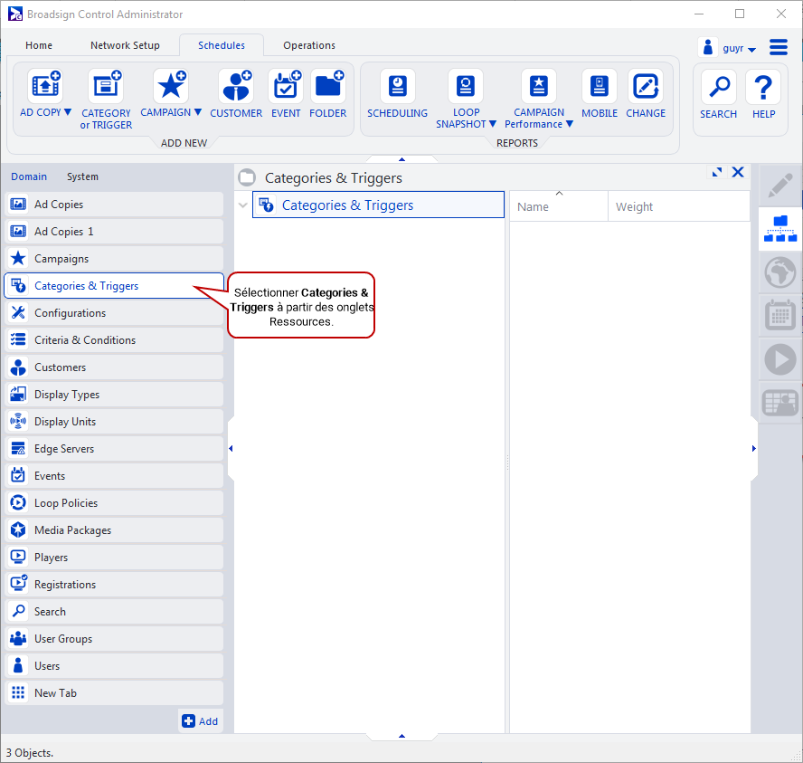The image size is (803, 763).
Task: Open the hamburger main menu
Action: coord(779,47)
